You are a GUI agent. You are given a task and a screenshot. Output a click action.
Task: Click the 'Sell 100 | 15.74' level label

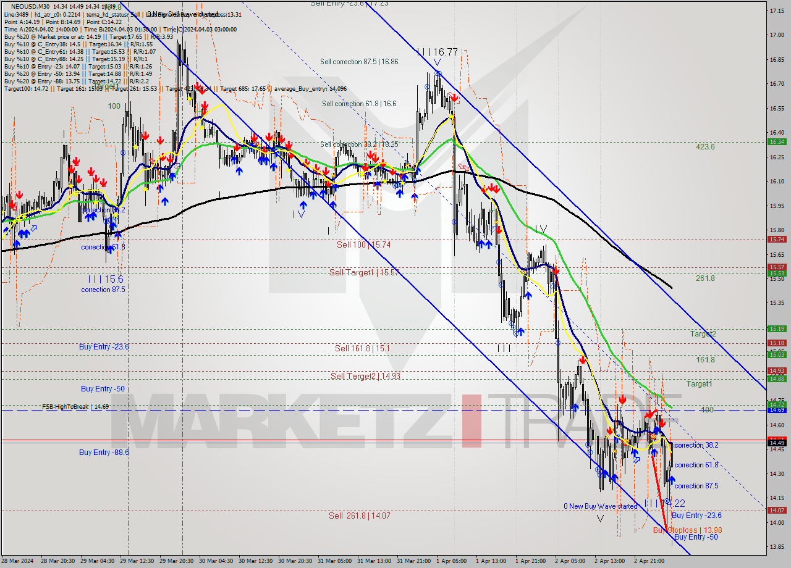(x=363, y=244)
